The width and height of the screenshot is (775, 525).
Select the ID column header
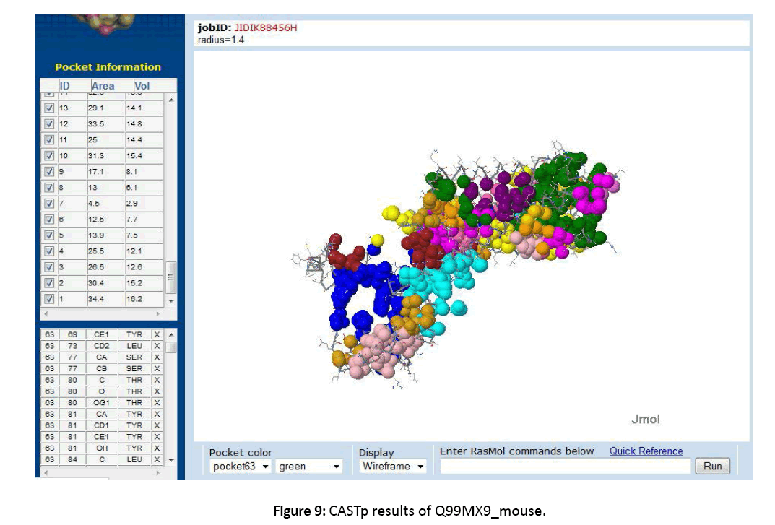(x=64, y=86)
